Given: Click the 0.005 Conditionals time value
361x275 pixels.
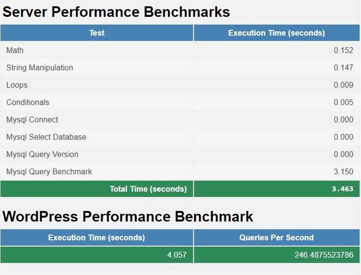Looking at the screenshot, I should pos(343,102).
